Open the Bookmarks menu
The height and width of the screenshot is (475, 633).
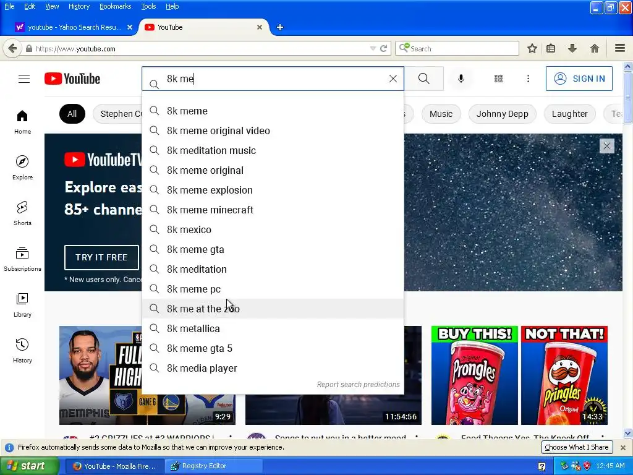pos(115,6)
